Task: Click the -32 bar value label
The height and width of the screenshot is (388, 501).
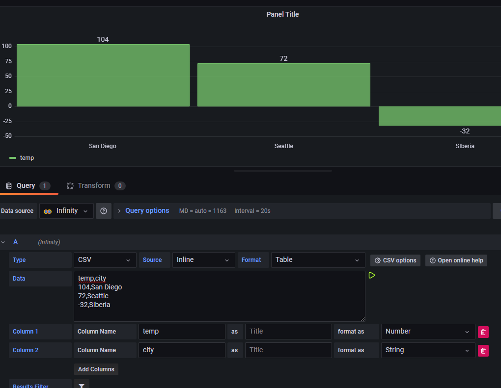Action: [465, 131]
